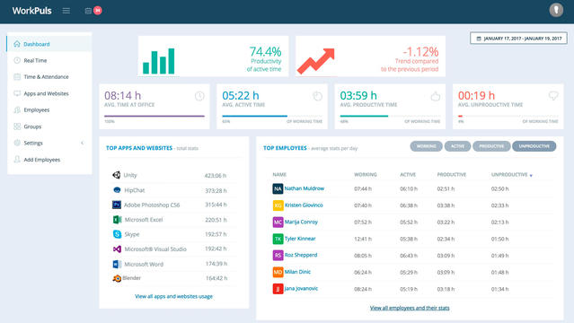Click the WorkPuls logo
Image resolution: width=574 pixels, height=323 pixels.
coord(31,11)
